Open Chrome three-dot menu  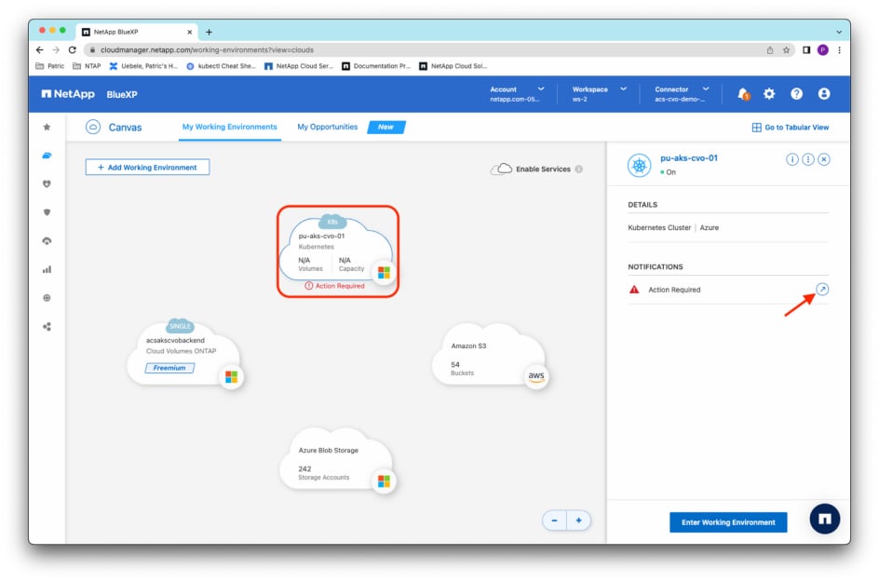click(x=839, y=50)
